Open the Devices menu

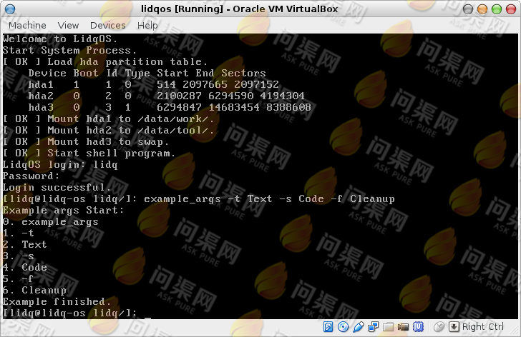click(x=107, y=25)
